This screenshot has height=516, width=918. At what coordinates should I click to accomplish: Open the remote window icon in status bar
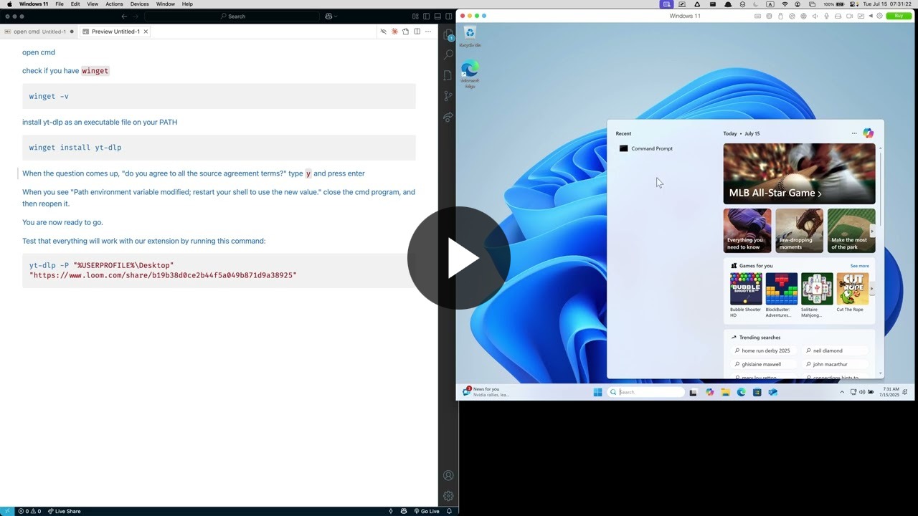point(7,511)
